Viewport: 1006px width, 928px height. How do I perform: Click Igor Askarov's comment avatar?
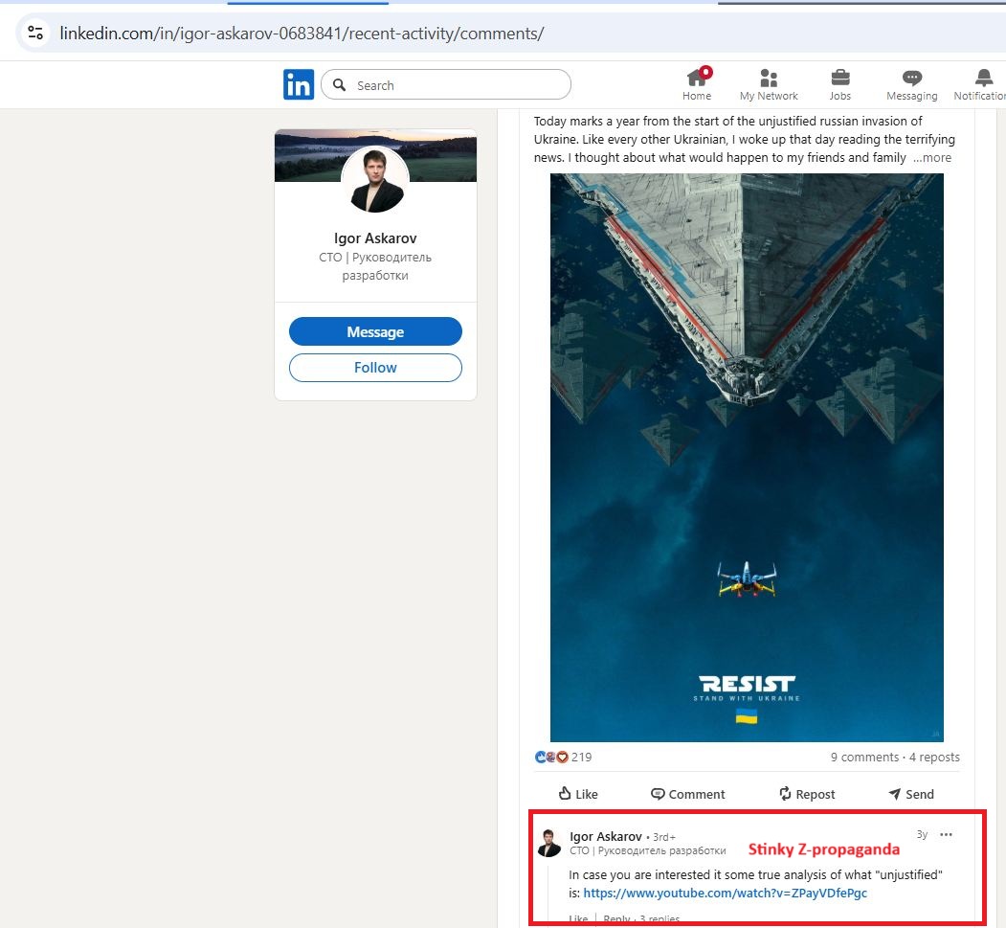(x=549, y=844)
